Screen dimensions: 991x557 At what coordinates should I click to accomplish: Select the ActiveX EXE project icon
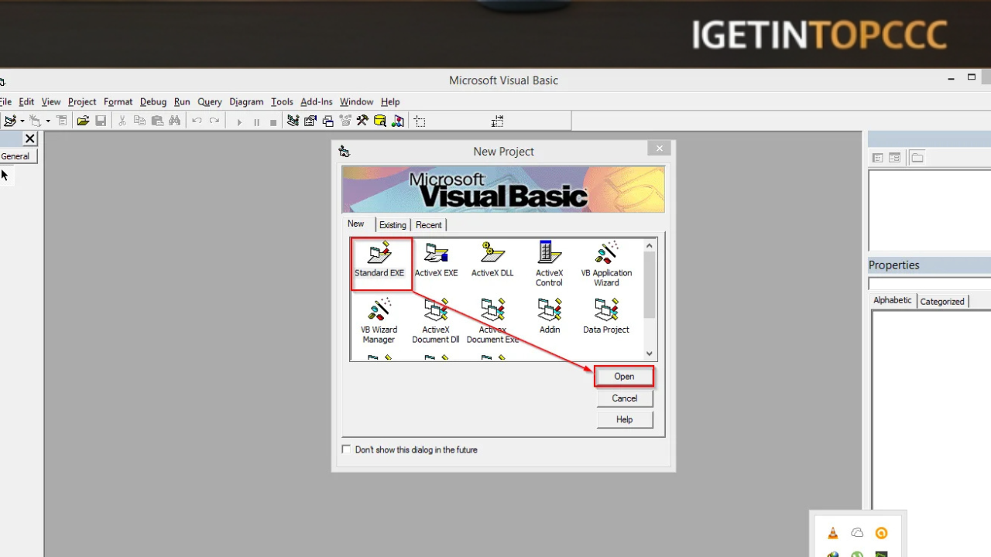[x=436, y=260]
